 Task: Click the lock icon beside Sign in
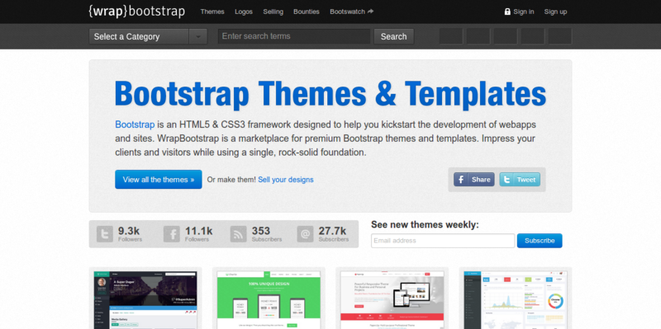(507, 12)
